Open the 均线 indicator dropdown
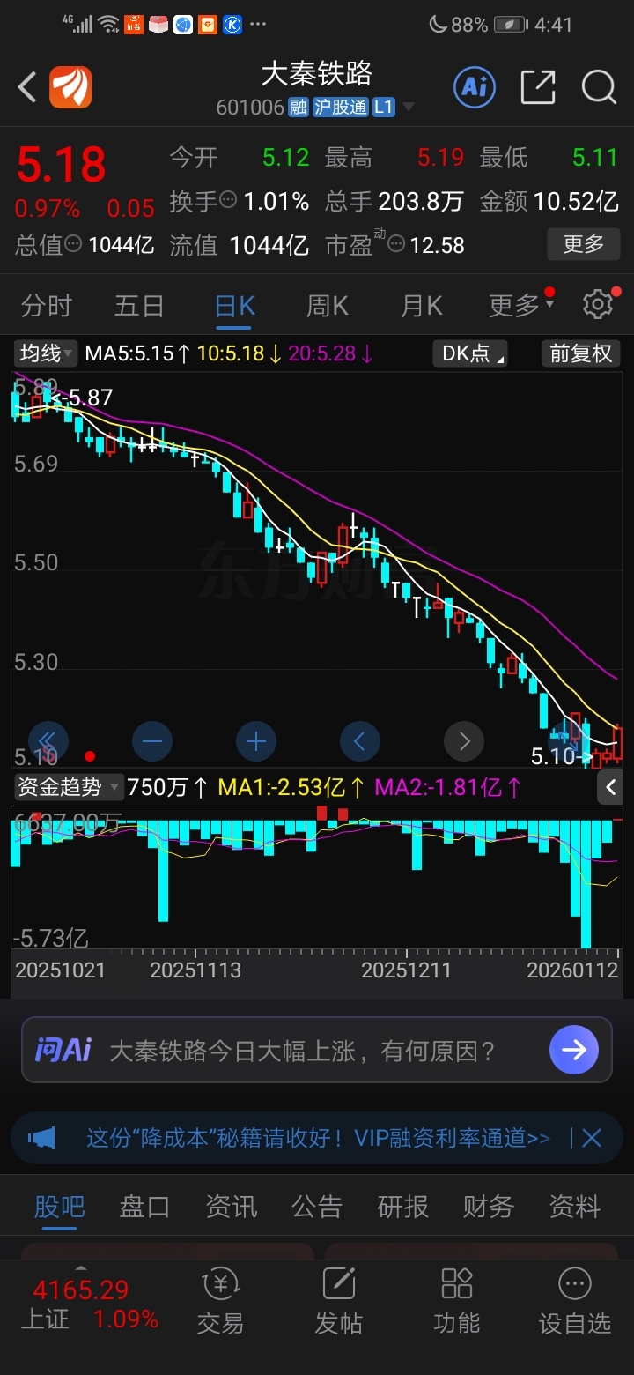Screen dimensions: 634x1375 [46, 353]
